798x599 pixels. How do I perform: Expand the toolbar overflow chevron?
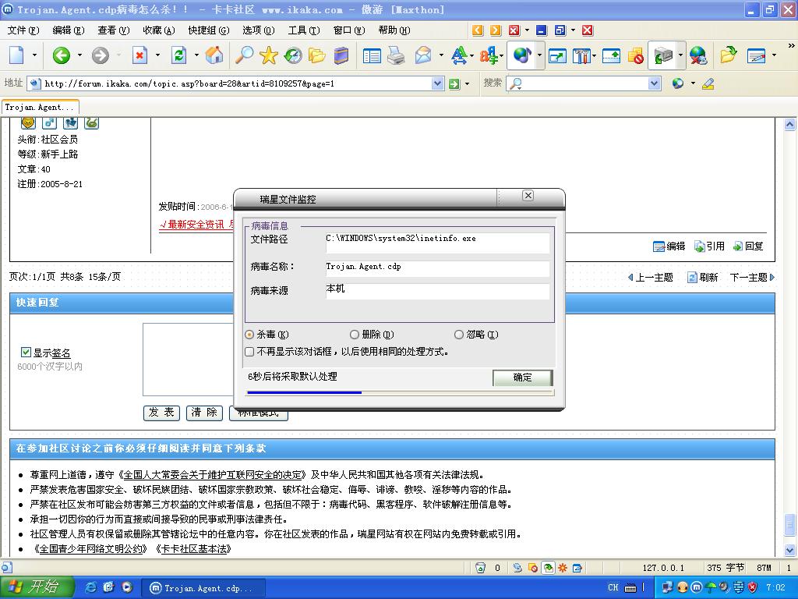pyautogui.click(x=792, y=46)
